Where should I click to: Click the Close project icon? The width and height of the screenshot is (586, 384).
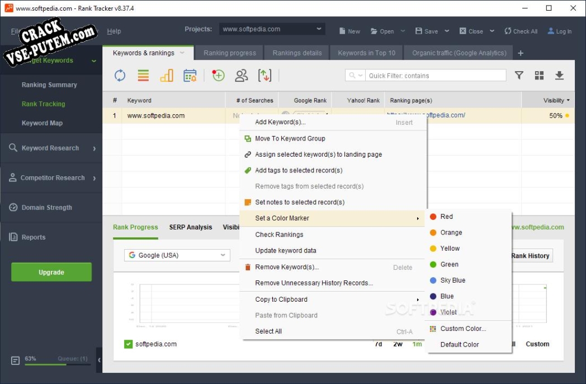(462, 31)
